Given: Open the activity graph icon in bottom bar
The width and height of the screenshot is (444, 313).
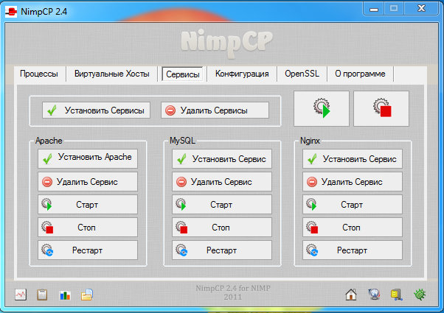Looking at the screenshot, I should tap(21, 295).
